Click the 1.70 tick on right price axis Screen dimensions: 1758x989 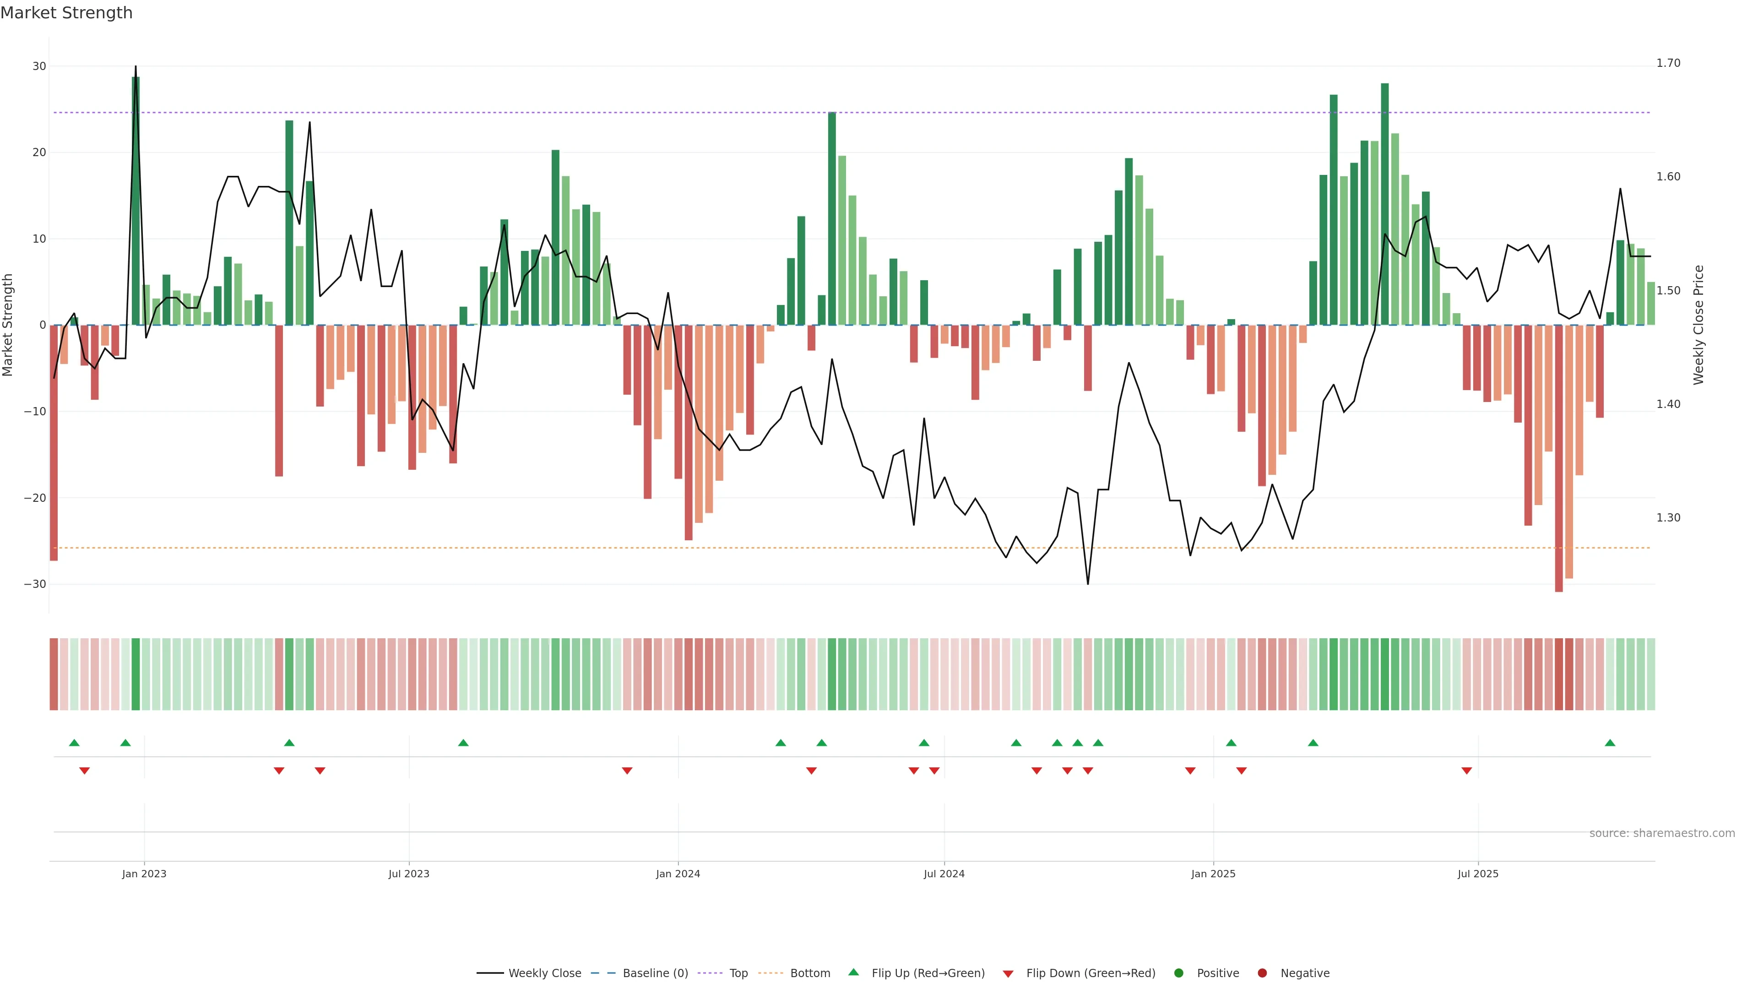pos(1668,63)
